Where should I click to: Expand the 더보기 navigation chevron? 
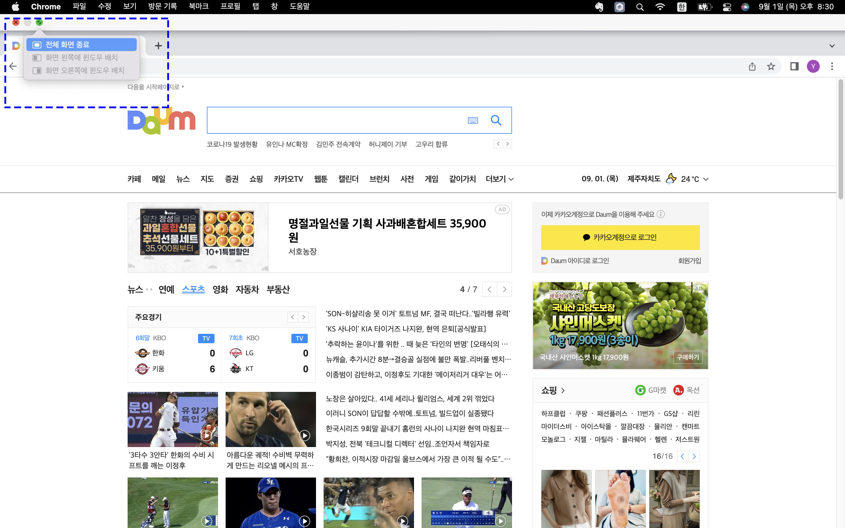point(511,180)
